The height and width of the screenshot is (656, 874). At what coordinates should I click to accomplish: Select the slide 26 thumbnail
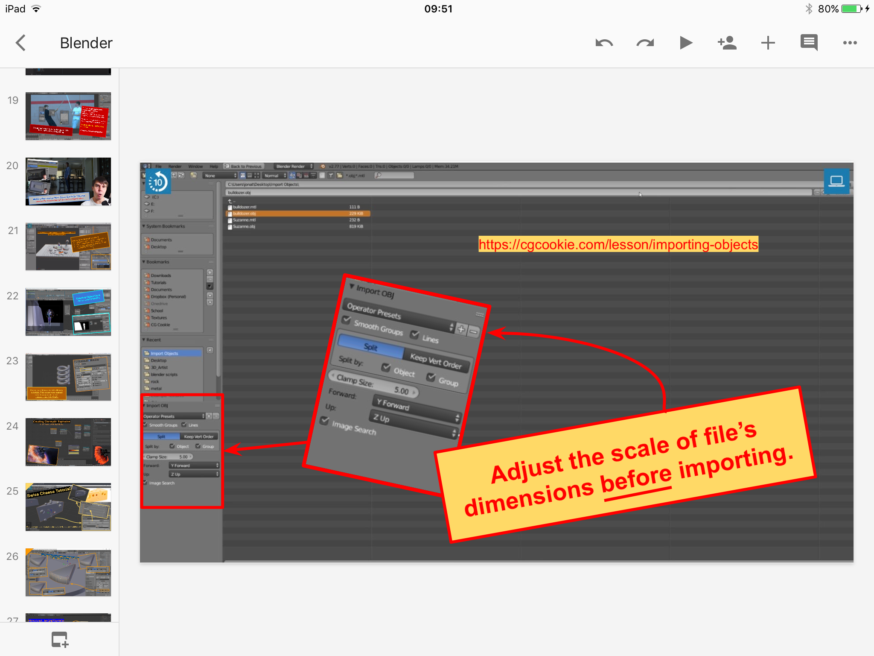coord(68,572)
